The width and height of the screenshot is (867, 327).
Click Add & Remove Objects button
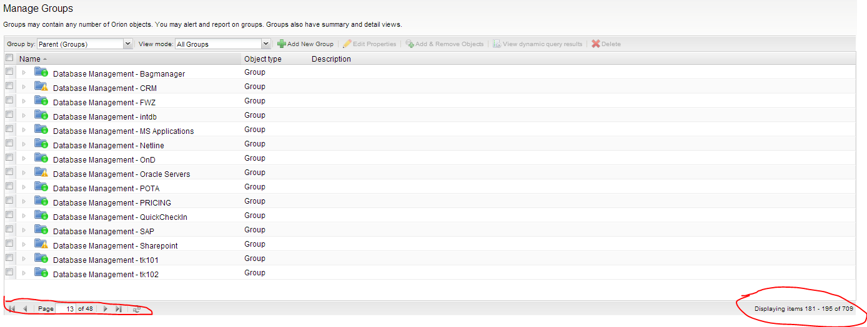pyautogui.click(x=445, y=44)
